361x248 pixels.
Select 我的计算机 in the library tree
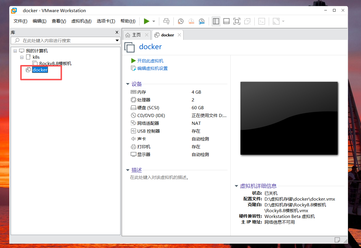tap(37, 51)
